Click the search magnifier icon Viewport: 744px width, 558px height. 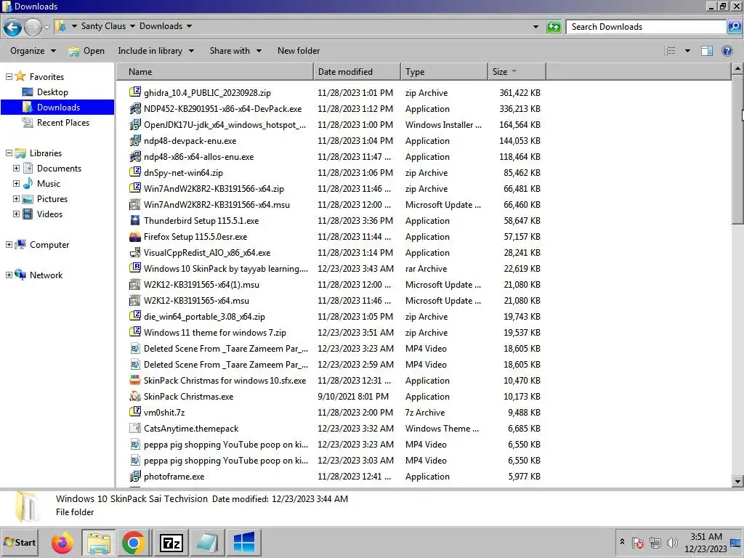[x=734, y=27]
